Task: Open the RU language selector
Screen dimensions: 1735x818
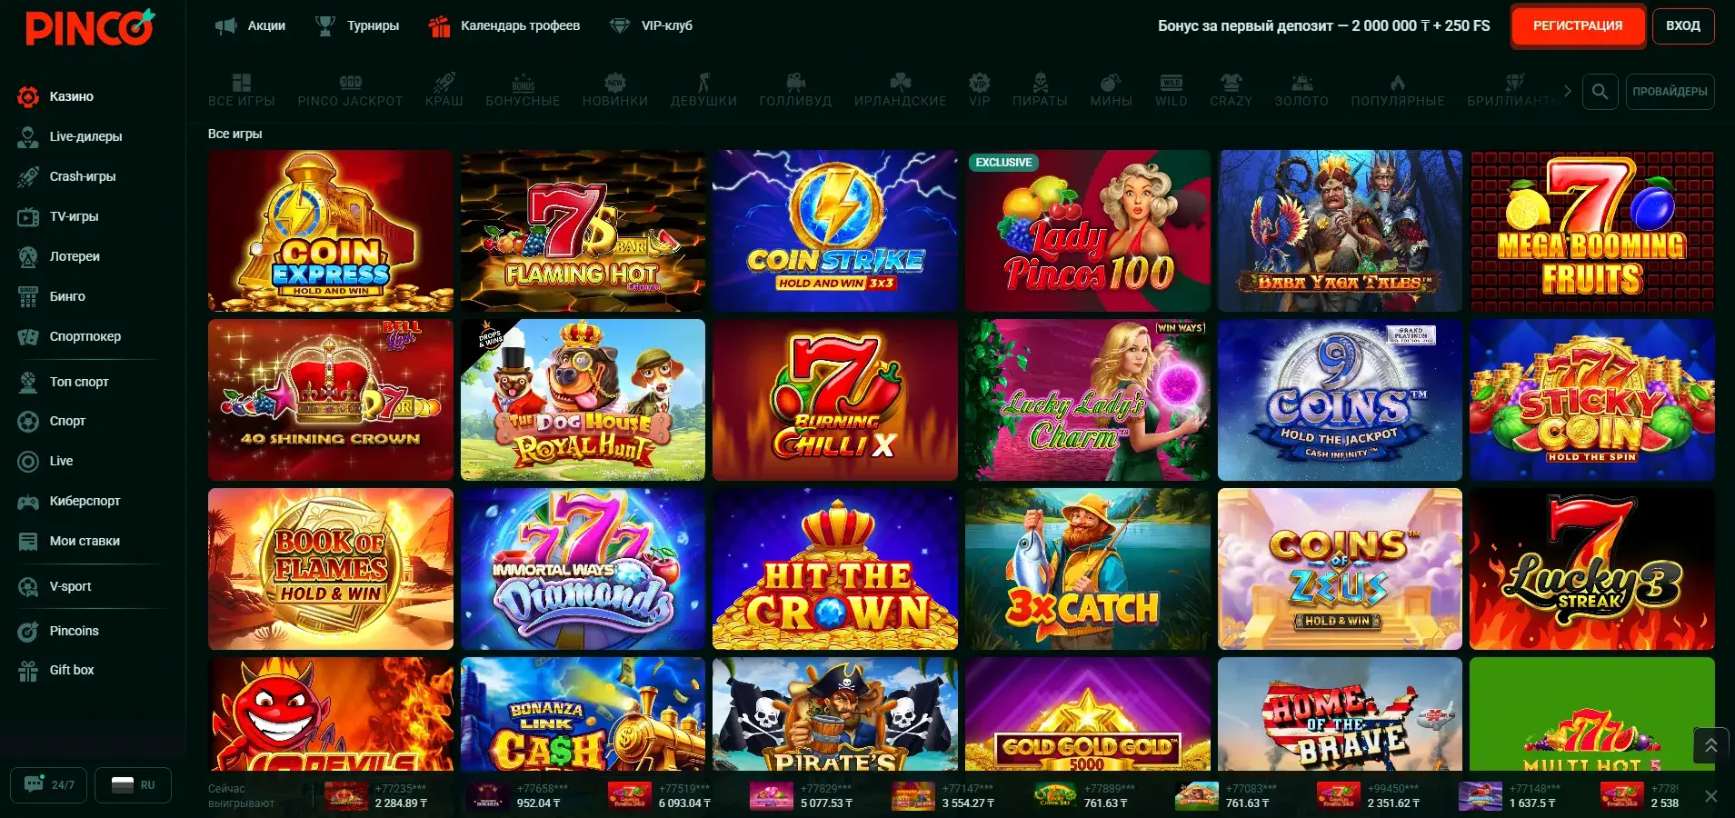Action: tap(134, 785)
